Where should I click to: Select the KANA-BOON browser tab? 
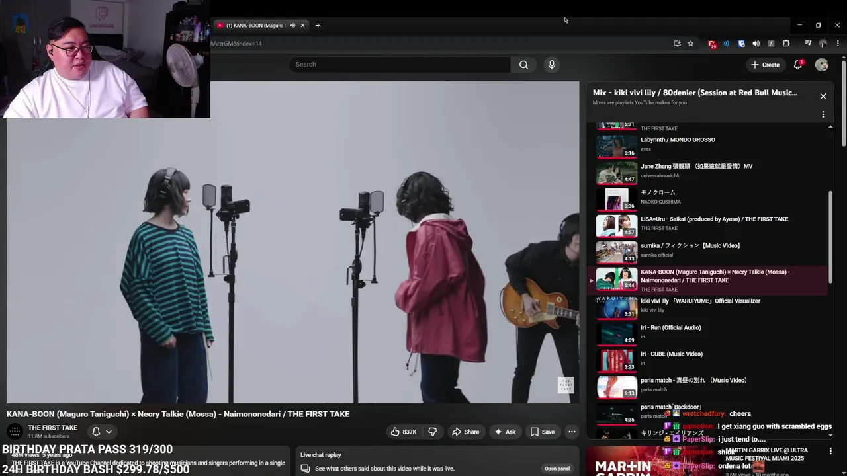[x=259, y=26]
